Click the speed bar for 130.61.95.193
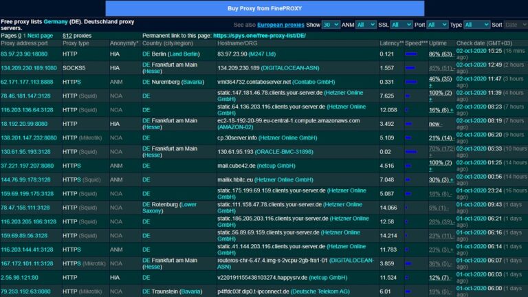 coord(411,151)
